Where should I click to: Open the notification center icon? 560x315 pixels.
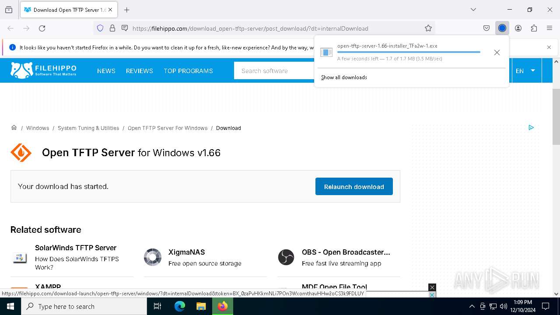[x=546, y=306]
